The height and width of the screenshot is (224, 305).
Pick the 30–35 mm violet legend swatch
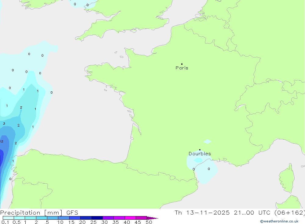click(x=108, y=218)
